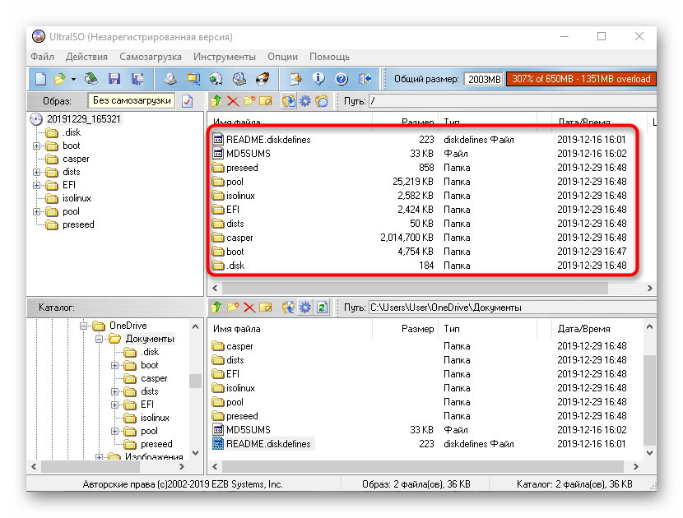The image size is (683, 518).
Task: Expand the EFI folder in catalog tree
Action: pyautogui.click(x=115, y=405)
